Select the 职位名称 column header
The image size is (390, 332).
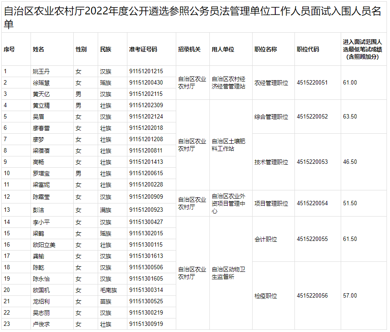pos(266,50)
